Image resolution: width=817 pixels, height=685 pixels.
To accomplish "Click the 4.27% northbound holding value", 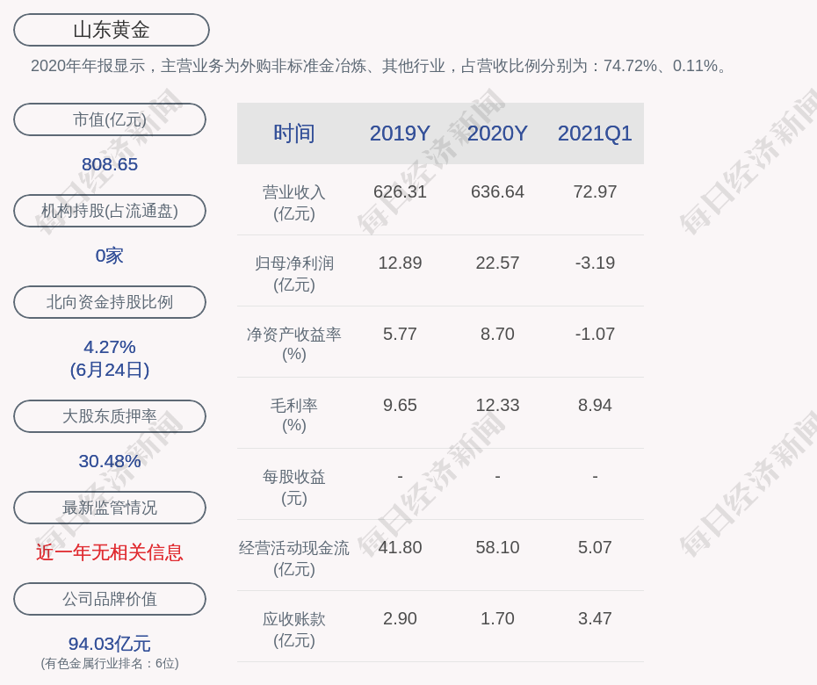I will pyautogui.click(x=110, y=346).
